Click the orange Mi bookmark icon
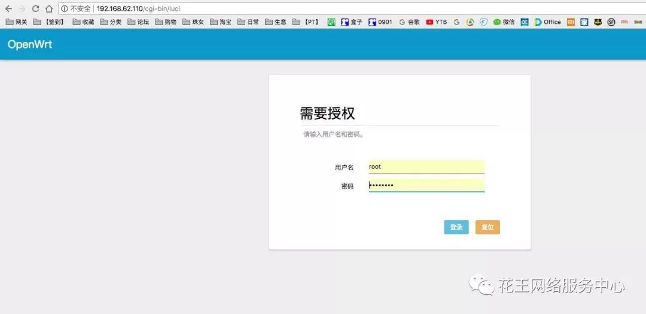This screenshot has height=314, width=646. (571, 22)
